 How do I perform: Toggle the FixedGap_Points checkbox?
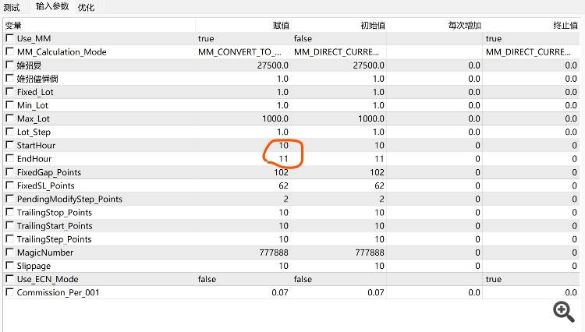(9, 172)
